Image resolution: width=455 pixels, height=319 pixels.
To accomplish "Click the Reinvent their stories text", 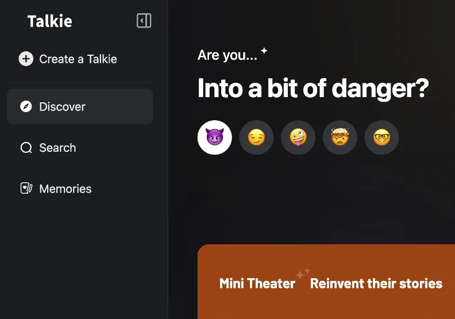I will [x=376, y=283].
